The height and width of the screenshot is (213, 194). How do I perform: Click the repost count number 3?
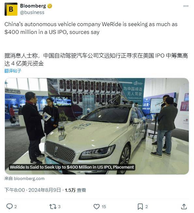click(x=59, y=207)
